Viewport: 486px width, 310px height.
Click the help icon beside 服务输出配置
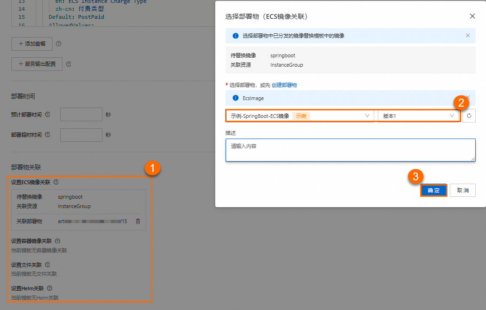(69, 64)
